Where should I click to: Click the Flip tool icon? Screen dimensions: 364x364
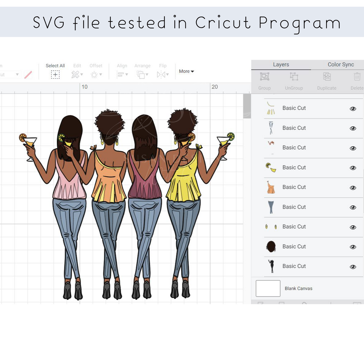pos(161,75)
